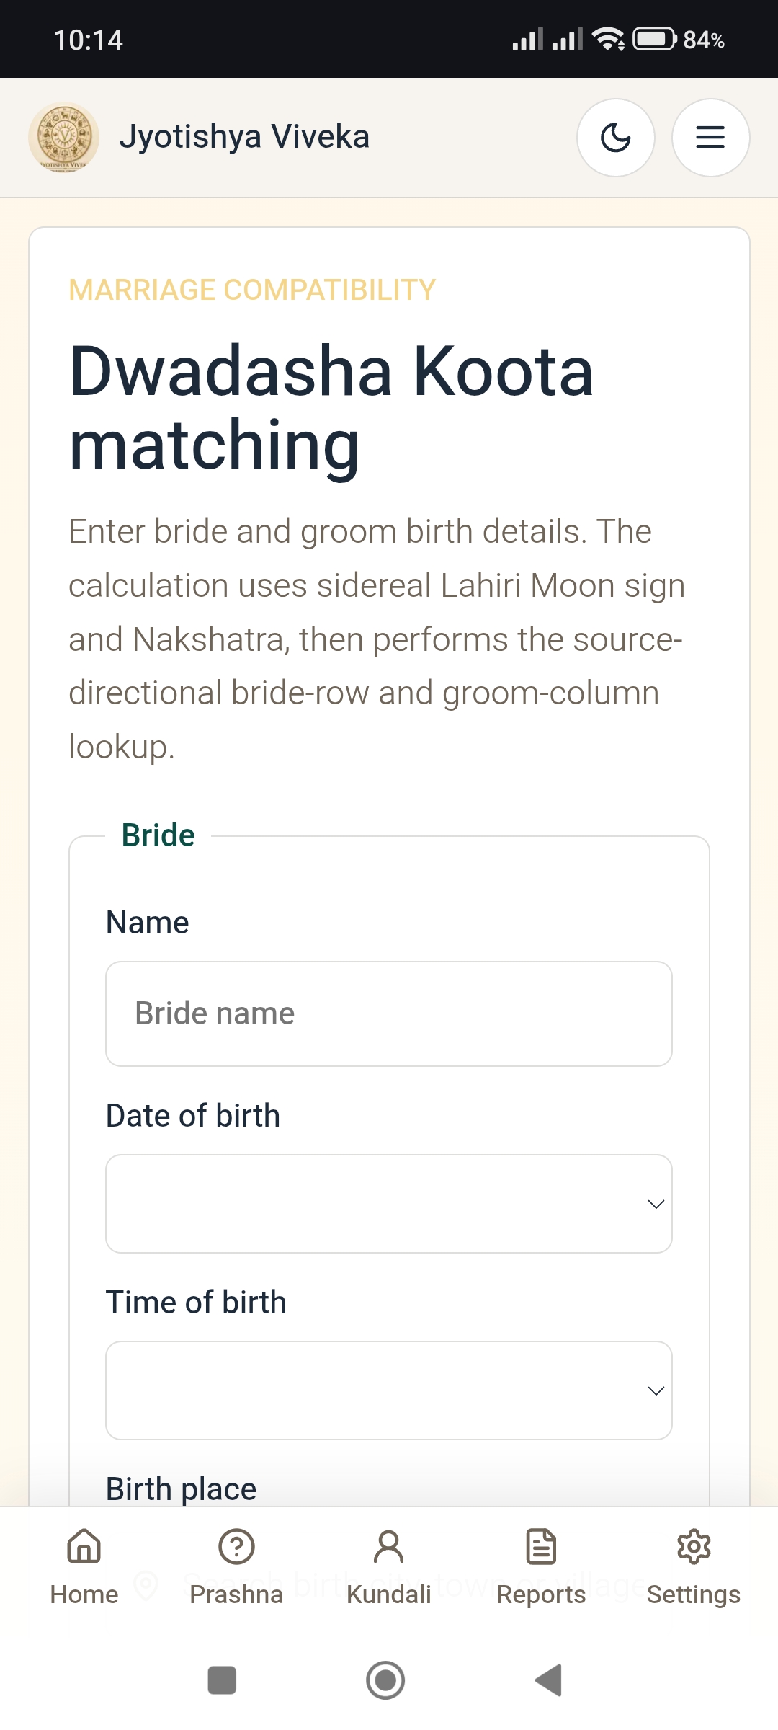
Task: Tap Android recent apps square button
Action: [x=222, y=1680]
